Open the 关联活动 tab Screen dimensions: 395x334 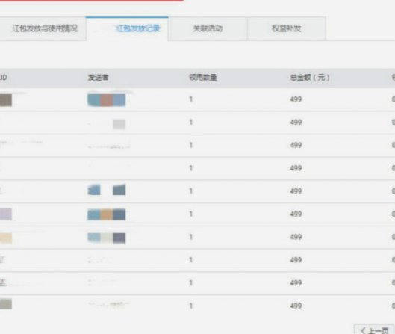tap(208, 28)
